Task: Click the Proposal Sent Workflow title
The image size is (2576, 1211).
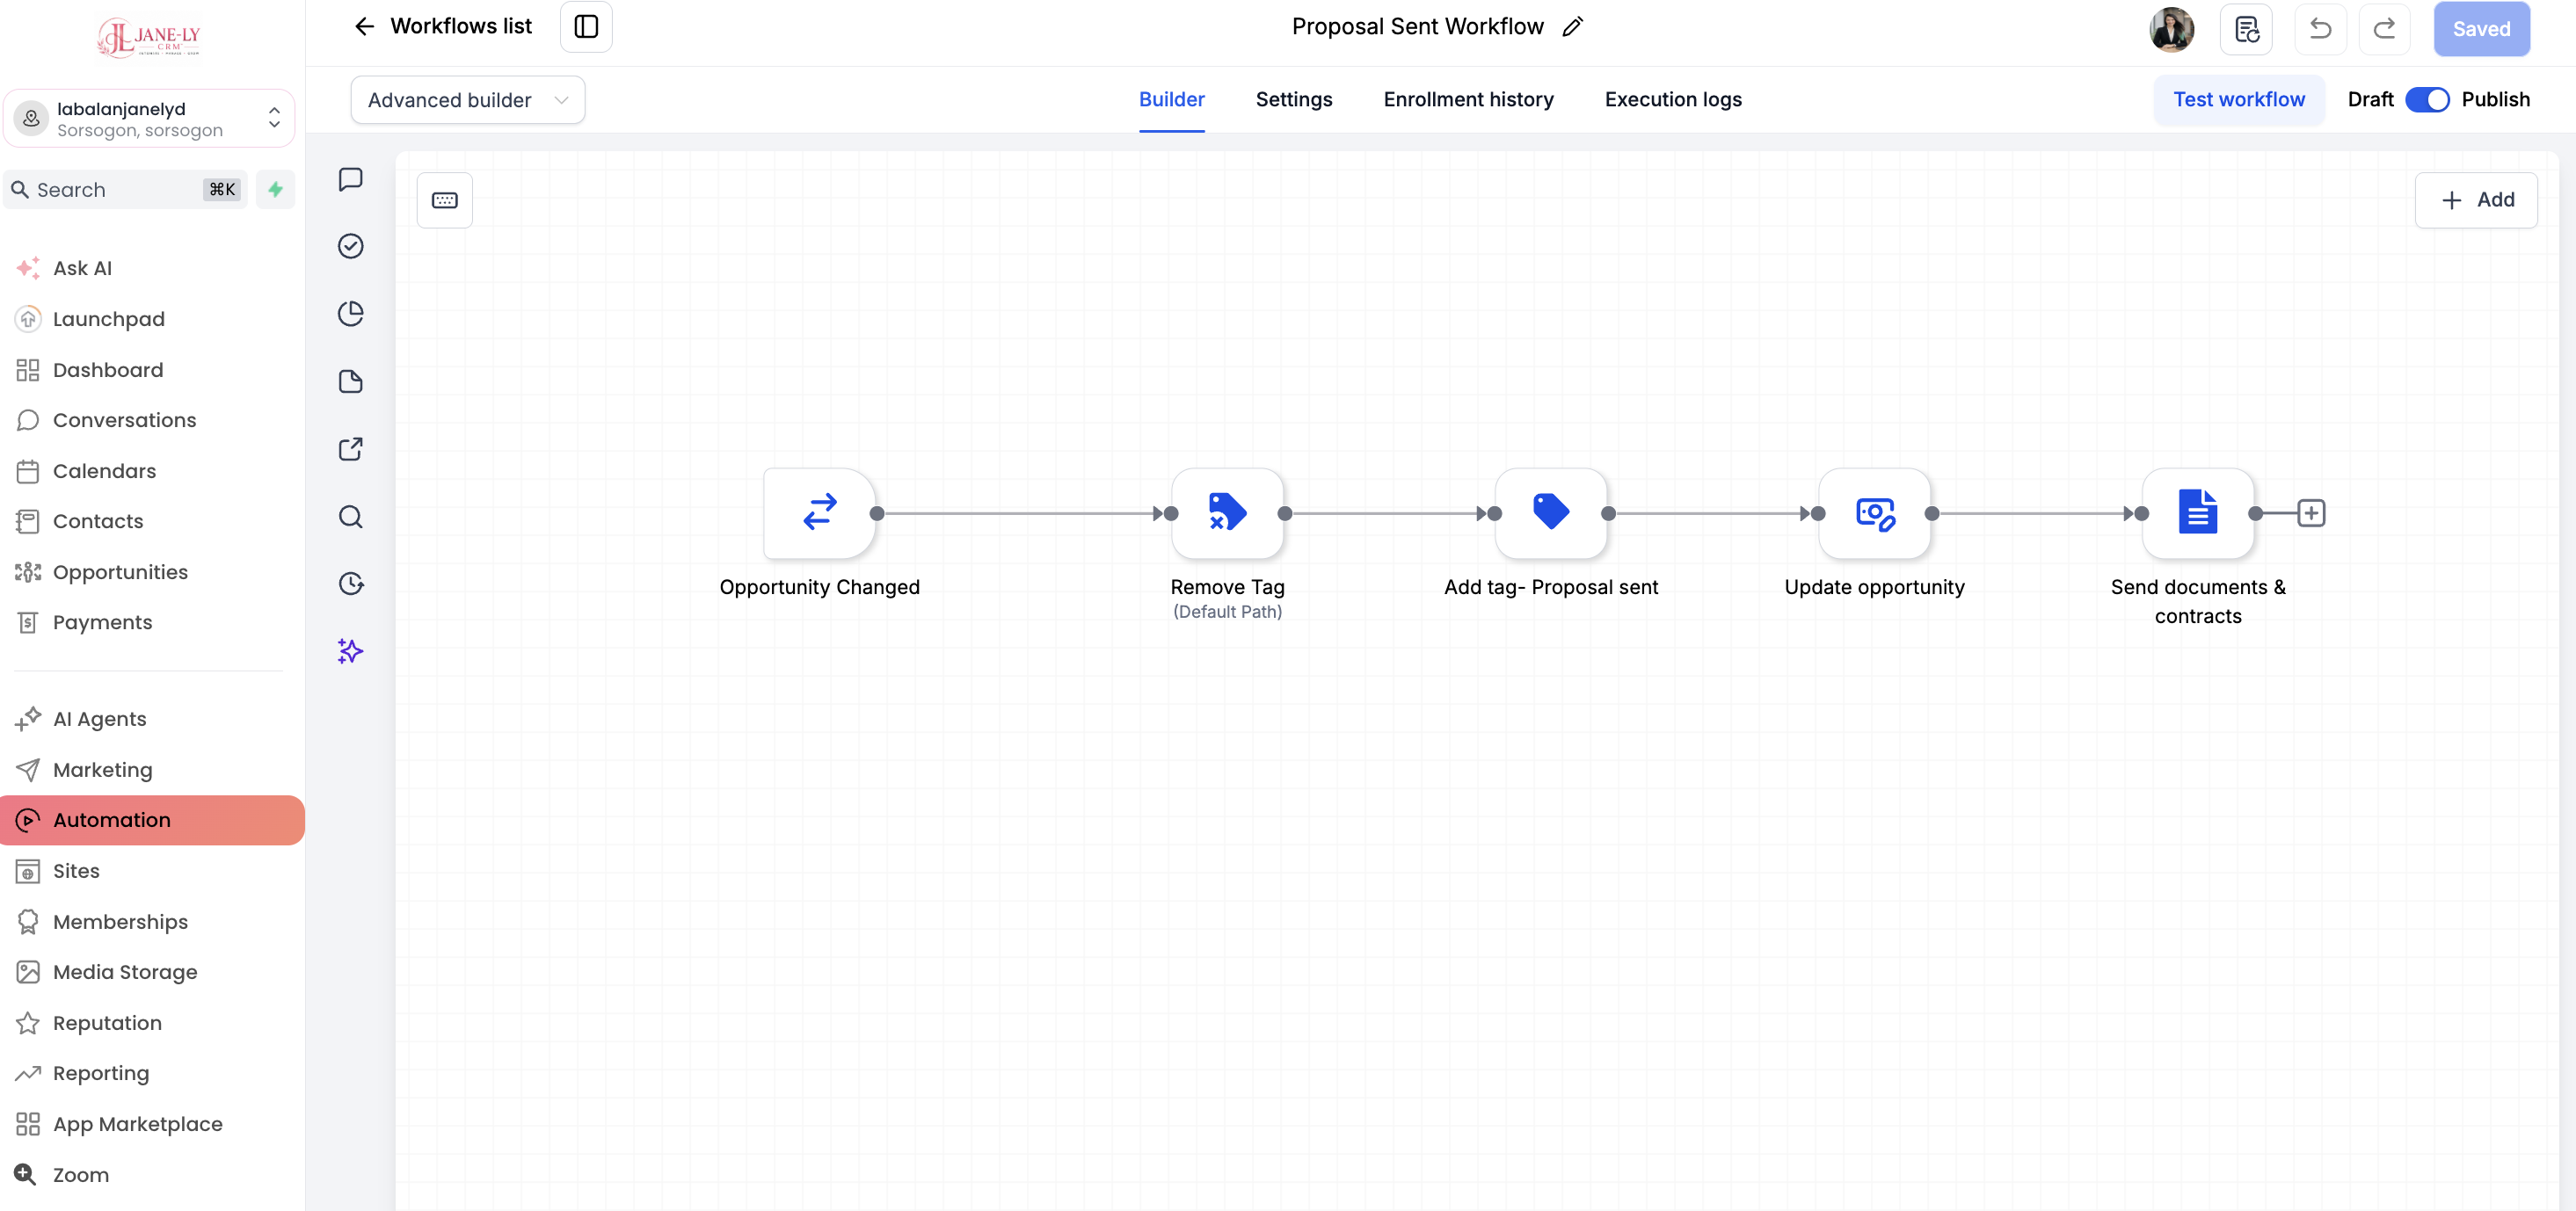Action: pos(1417,27)
